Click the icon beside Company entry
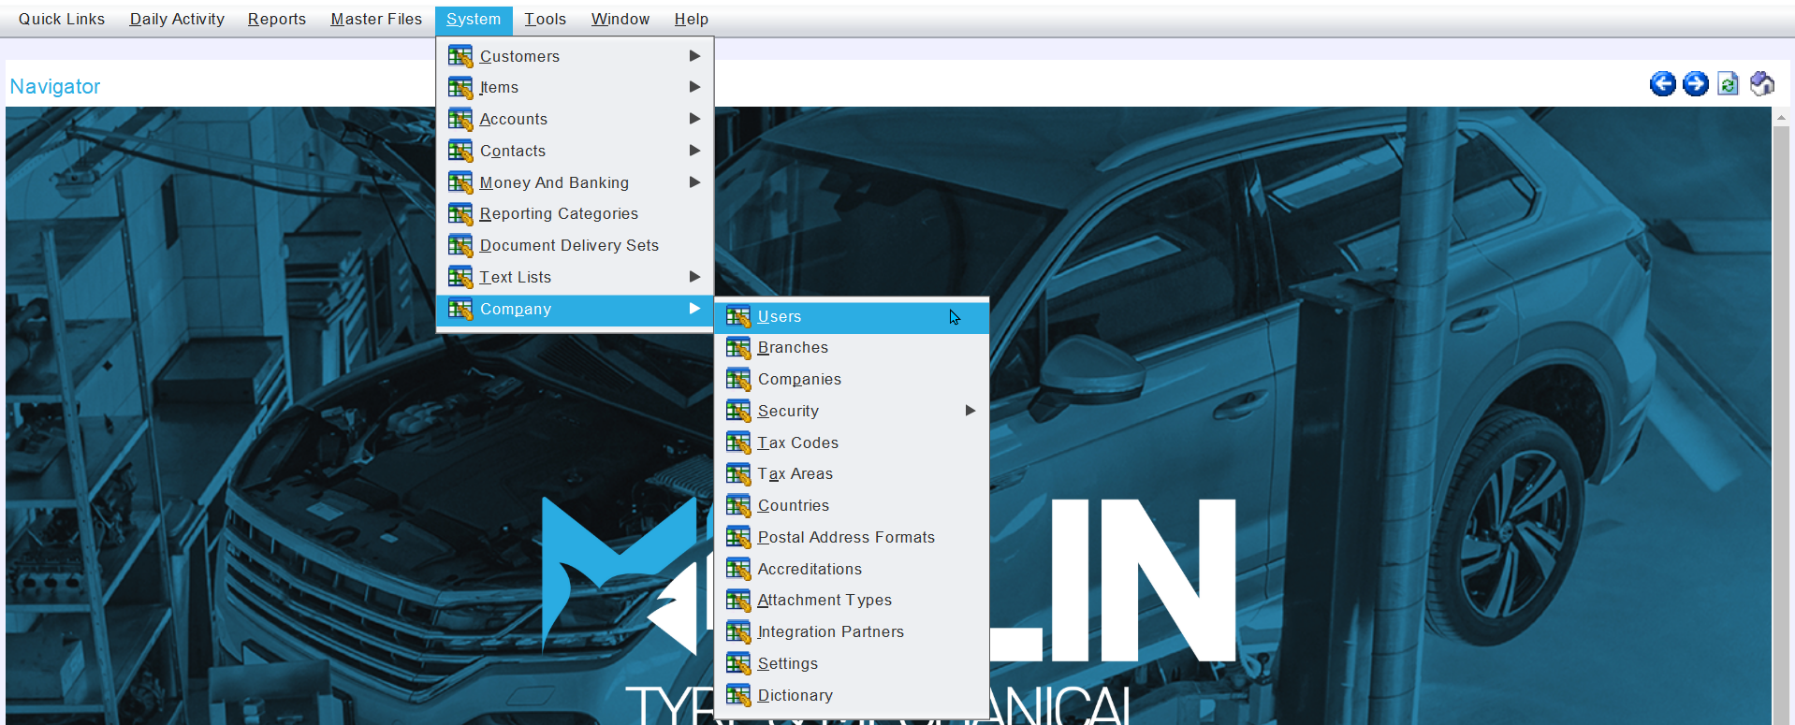 [x=460, y=309]
